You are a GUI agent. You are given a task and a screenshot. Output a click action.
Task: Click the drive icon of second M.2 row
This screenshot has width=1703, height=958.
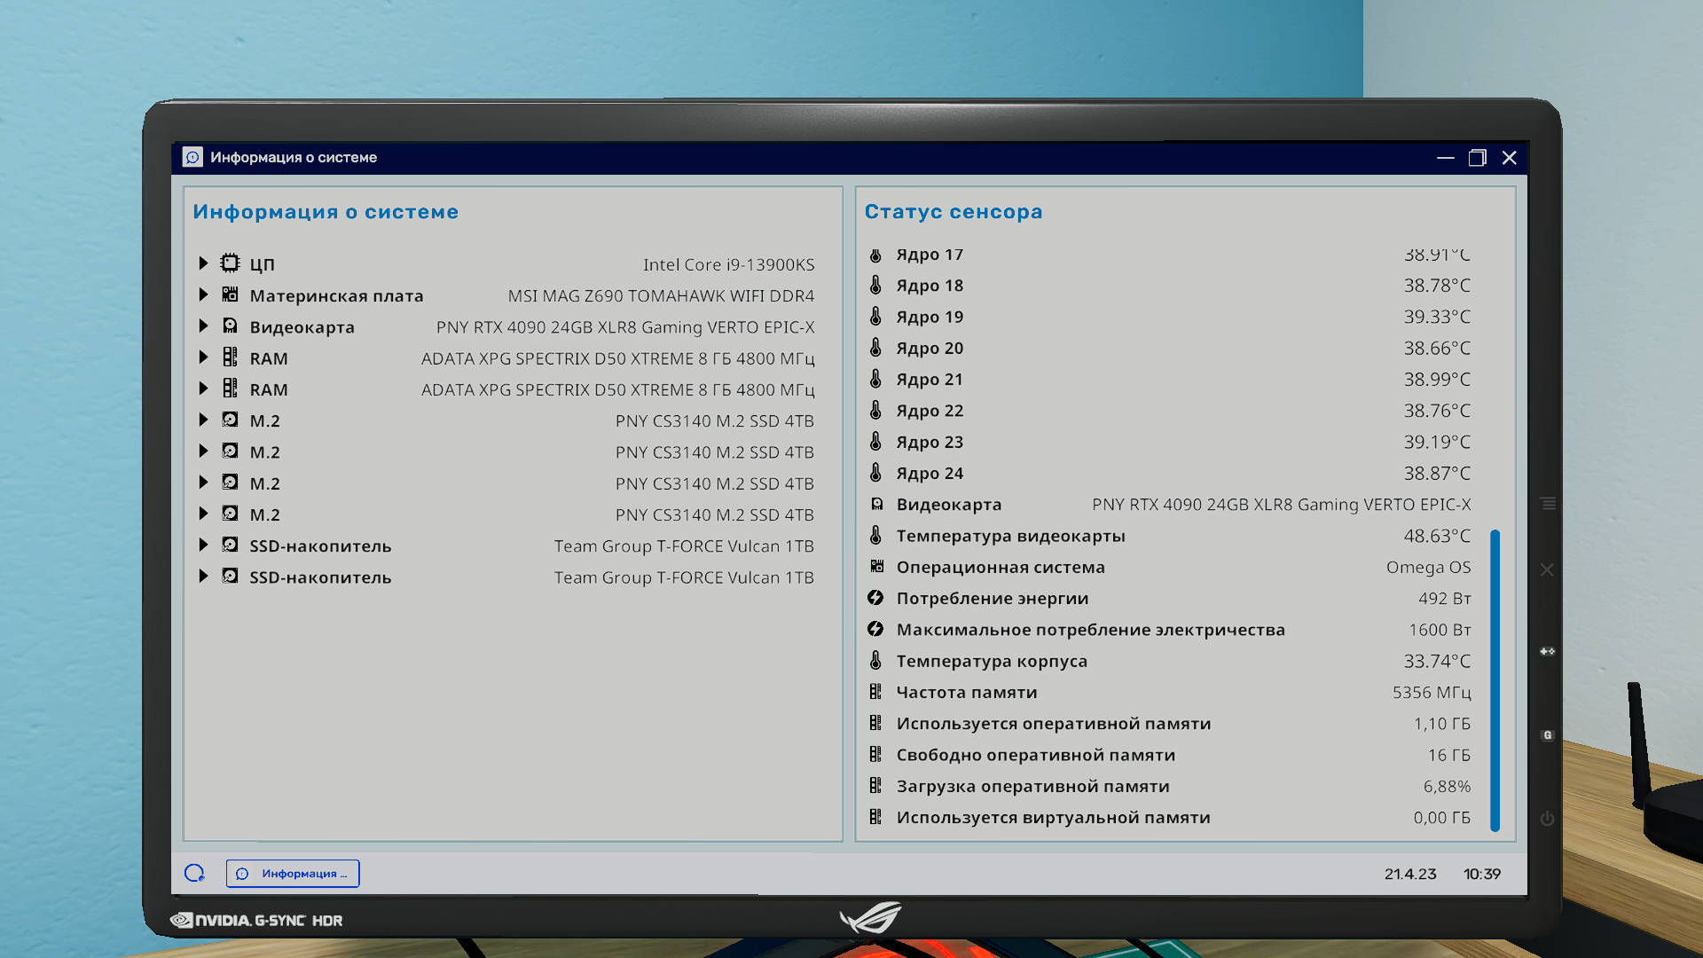click(x=230, y=451)
